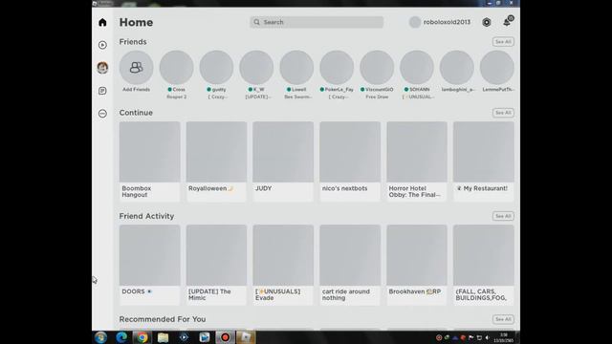
Task: Open the red record app in taskbar
Action: 226,337
